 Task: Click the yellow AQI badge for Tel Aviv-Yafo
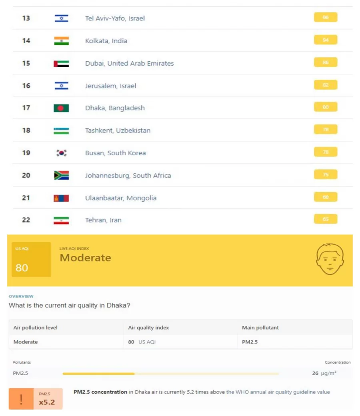[325, 17]
